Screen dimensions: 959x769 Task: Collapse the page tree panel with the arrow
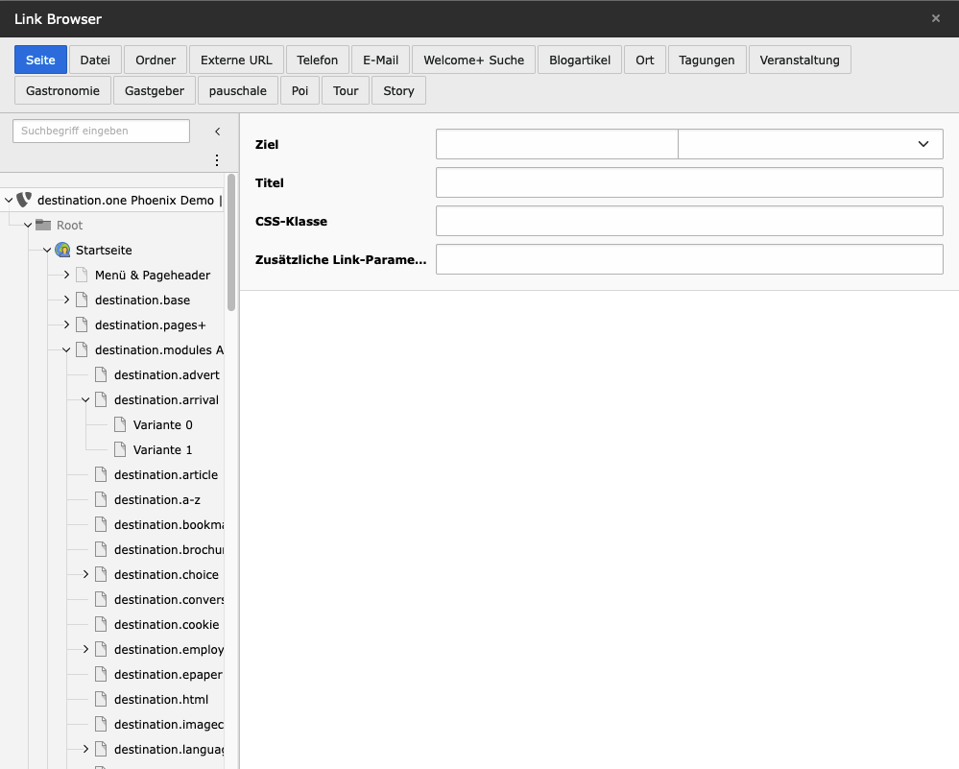(x=217, y=131)
